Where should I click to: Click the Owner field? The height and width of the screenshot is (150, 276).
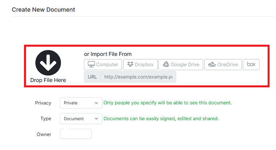click(76, 134)
